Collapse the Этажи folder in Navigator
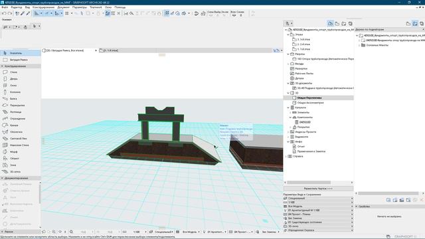The height and width of the screenshot is (239, 425). (x=288, y=35)
